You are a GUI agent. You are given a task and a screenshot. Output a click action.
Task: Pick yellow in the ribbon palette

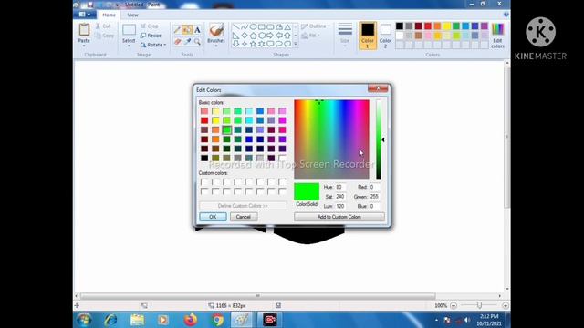[446, 26]
